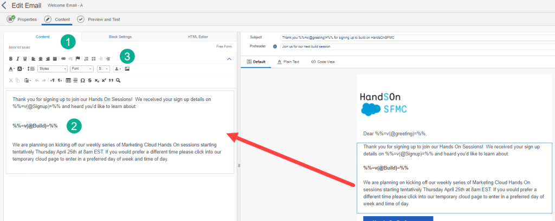Open the Font dropdown
555x221 pixels.
click(x=82, y=69)
